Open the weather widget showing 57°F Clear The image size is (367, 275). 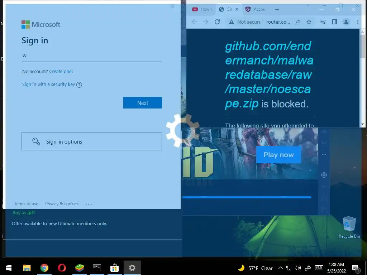pyautogui.click(x=255, y=268)
